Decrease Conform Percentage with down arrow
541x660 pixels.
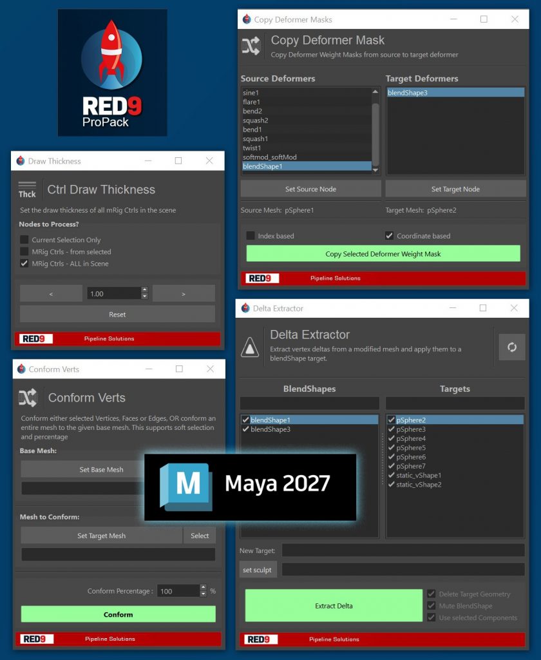203,594
